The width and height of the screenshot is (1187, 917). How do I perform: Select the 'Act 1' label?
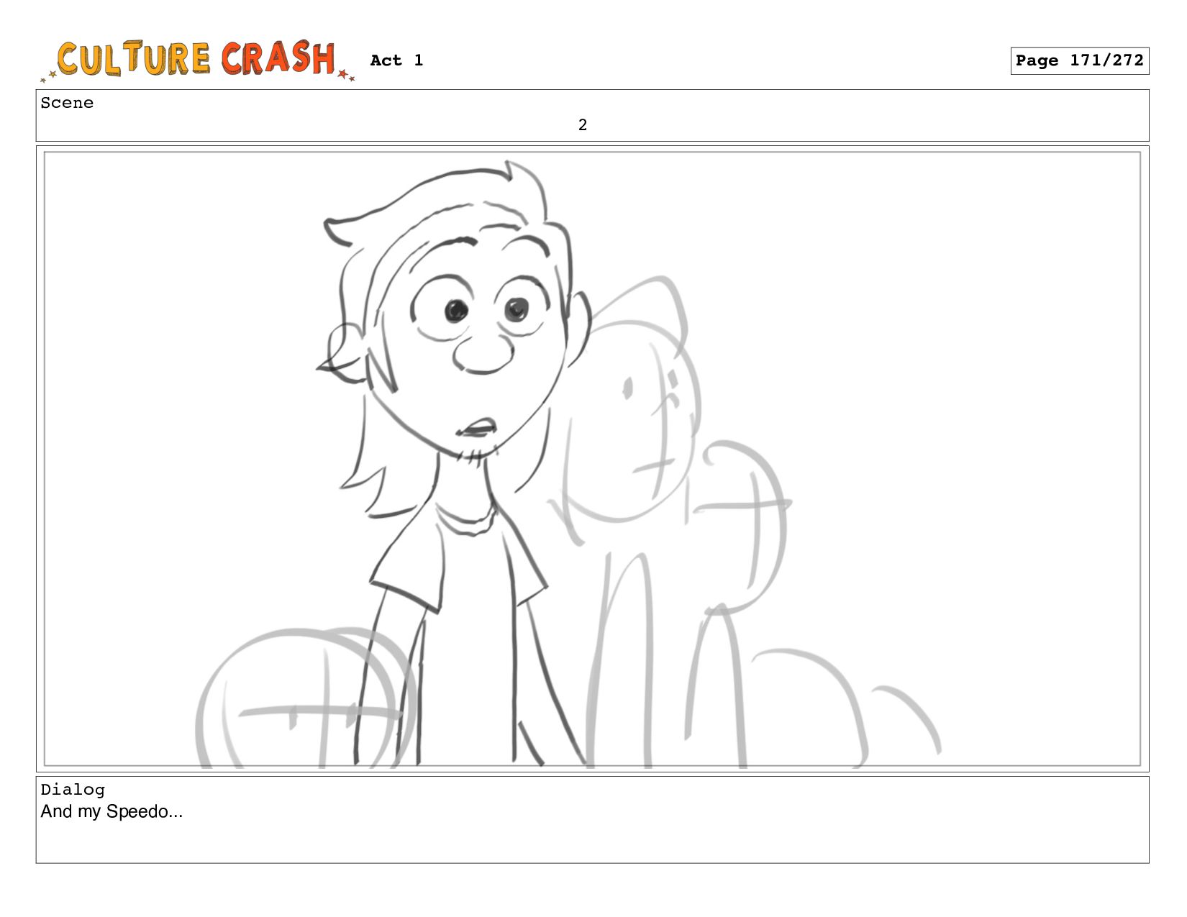396,60
